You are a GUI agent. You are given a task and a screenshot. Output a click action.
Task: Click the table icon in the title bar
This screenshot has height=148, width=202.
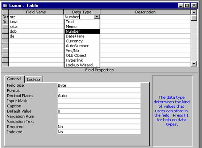click(5, 5)
